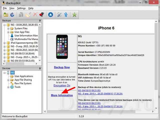Click the Backup Now link

coord(62,67)
